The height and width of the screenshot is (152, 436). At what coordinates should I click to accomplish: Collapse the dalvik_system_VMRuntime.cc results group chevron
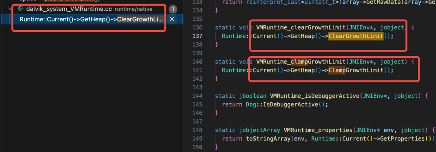[10, 9]
